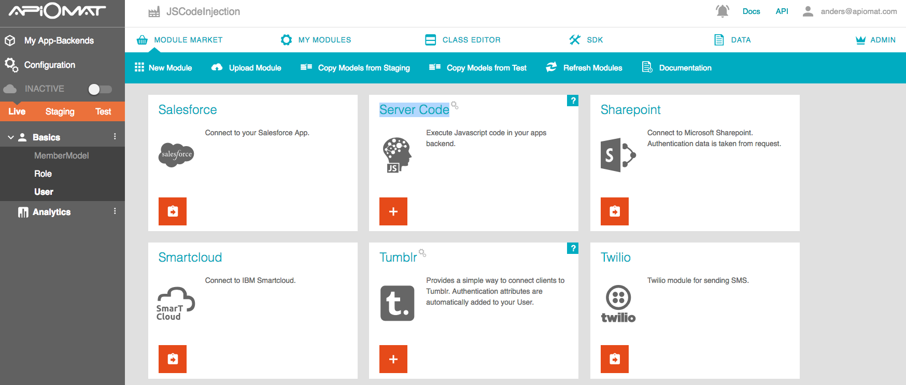Click the factory icon beside JSCodeInjection
This screenshot has height=385, width=906.
tap(154, 12)
